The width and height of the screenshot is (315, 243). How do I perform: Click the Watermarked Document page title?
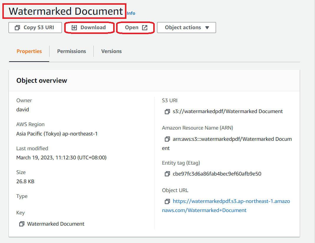tap(65, 11)
